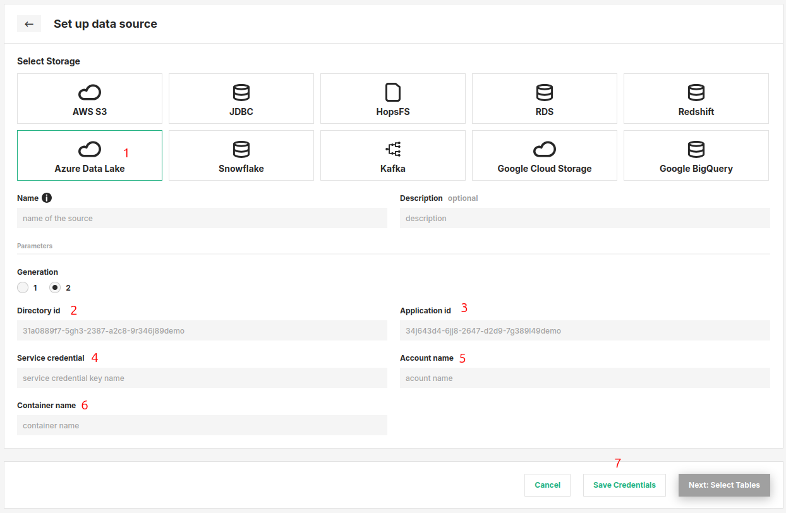Click Save Credentials button
The width and height of the screenshot is (786, 513).
pos(624,485)
